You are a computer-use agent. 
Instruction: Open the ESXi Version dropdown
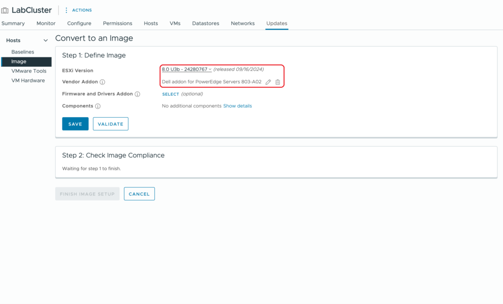(x=187, y=70)
